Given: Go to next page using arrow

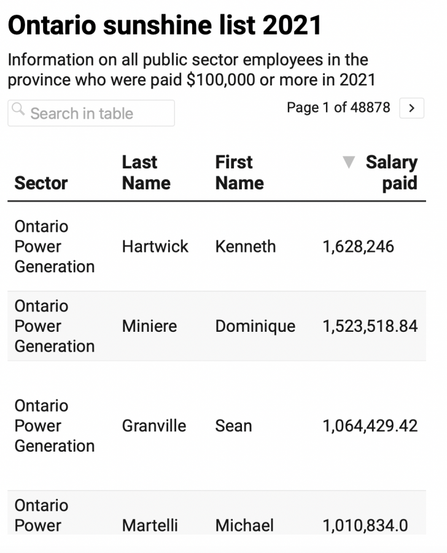Looking at the screenshot, I should click(411, 109).
